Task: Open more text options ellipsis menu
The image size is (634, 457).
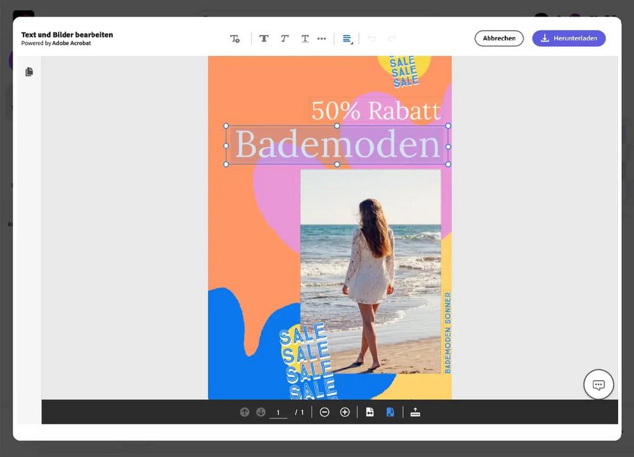Action: pos(321,39)
